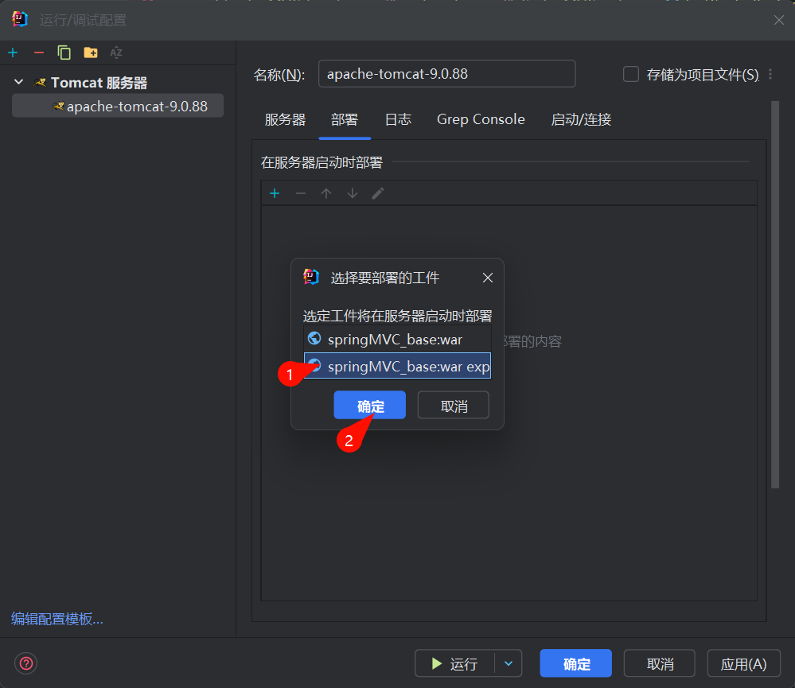Click the 名称 name input field
This screenshot has height=688, width=795.
click(x=446, y=74)
